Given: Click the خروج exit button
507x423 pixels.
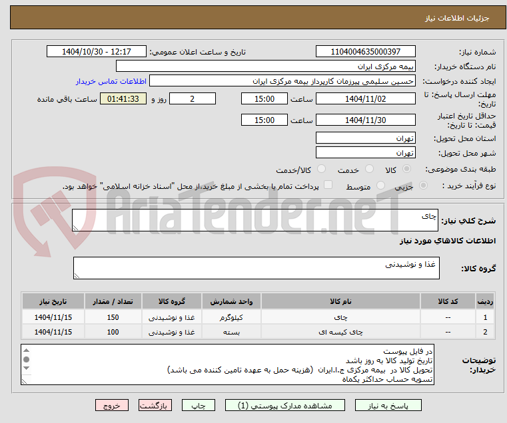Looking at the screenshot, I should [112, 405].
